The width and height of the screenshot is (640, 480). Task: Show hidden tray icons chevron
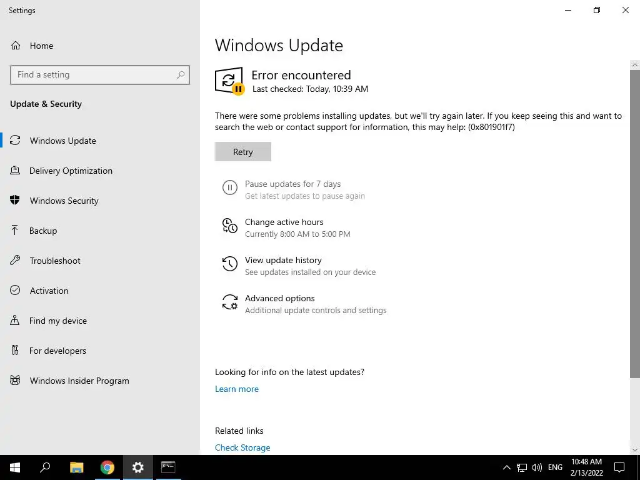(x=506, y=467)
